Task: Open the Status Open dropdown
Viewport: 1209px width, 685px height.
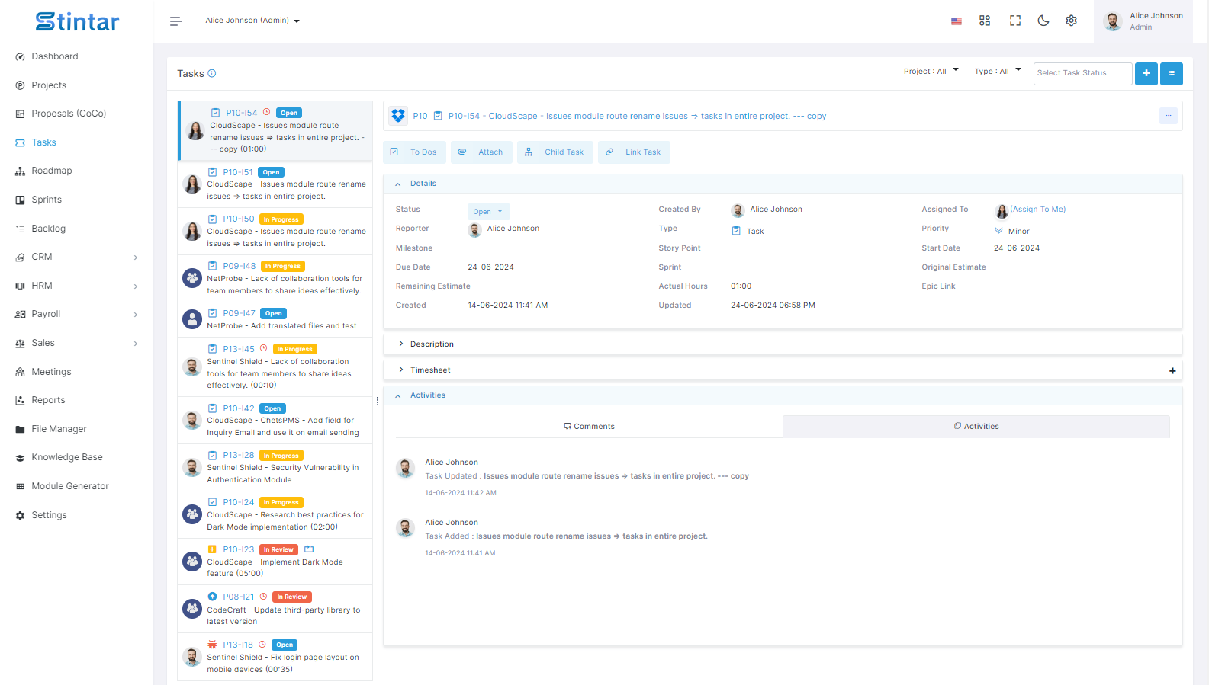Action: [x=488, y=212]
